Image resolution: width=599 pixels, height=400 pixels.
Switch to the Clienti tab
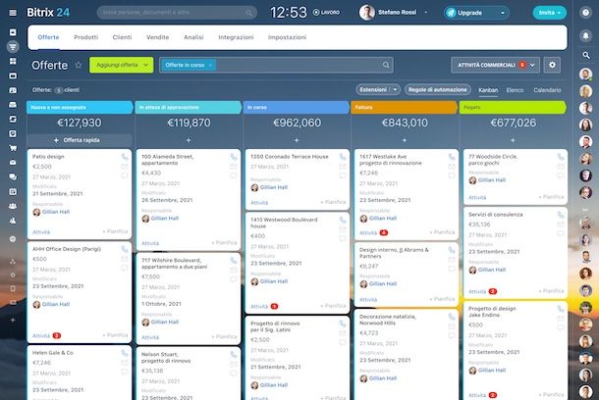[x=122, y=37]
